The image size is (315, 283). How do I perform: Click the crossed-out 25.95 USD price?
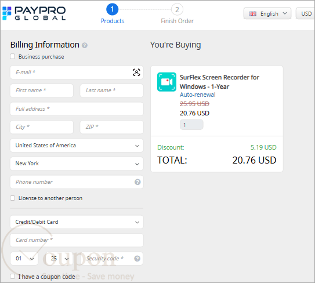pyautogui.click(x=194, y=104)
